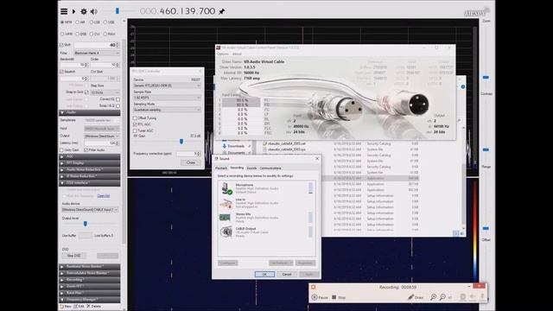The height and width of the screenshot is (311, 553).
Task: Open SDR# configure gear icon
Action: point(84,11)
